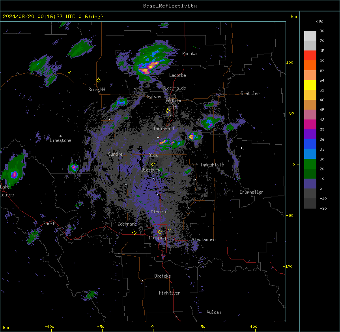Select the yellow diamond marker above Didsbury
Image resolution: width=340 pixels, height=332 pixels.
click(153, 164)
